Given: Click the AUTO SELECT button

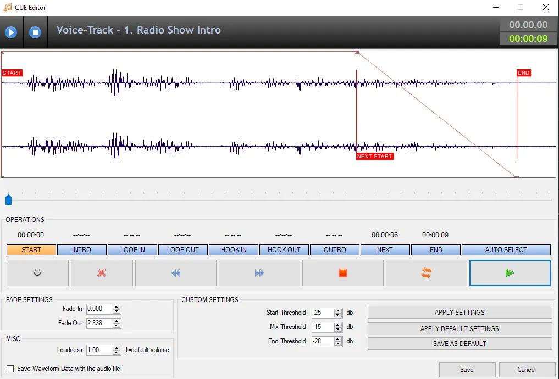Looking at the screenshot, I should [506, 250].
